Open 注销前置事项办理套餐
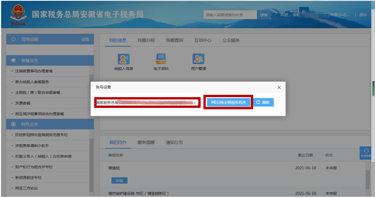The image size is (375, 198). 34,71
